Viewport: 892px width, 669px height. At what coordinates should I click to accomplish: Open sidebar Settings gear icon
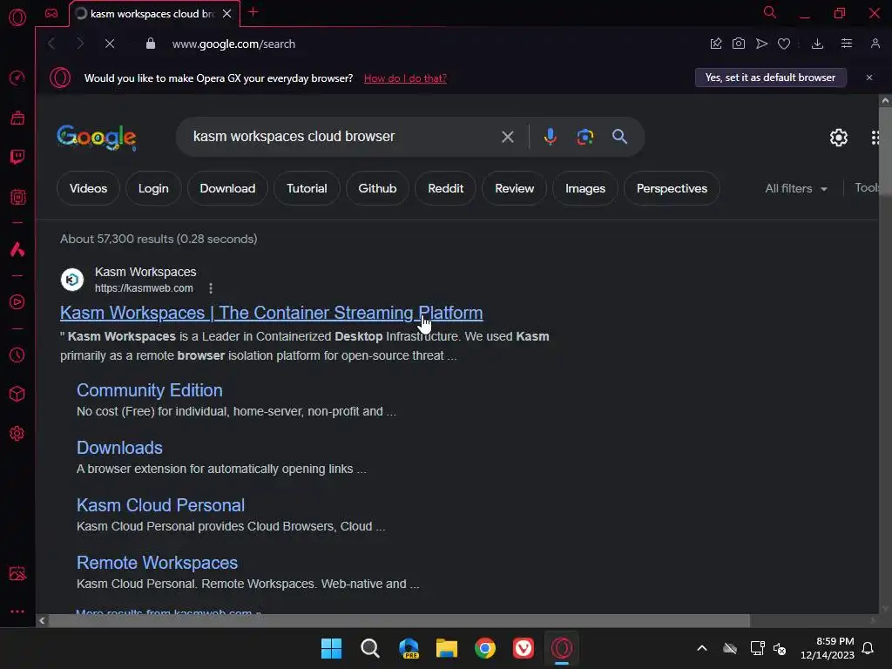(17, 434)
